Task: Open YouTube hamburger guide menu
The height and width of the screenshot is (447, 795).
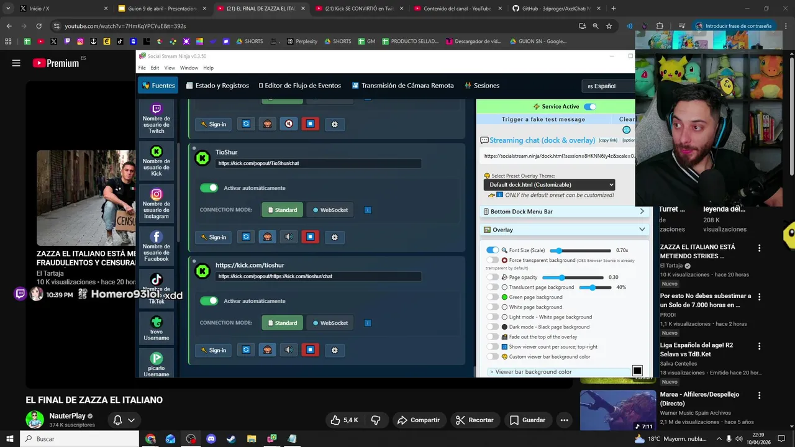Action: 16,63
